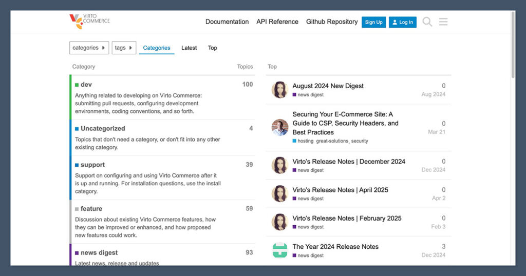Open the hamburger menu icon

pos(443,22)
